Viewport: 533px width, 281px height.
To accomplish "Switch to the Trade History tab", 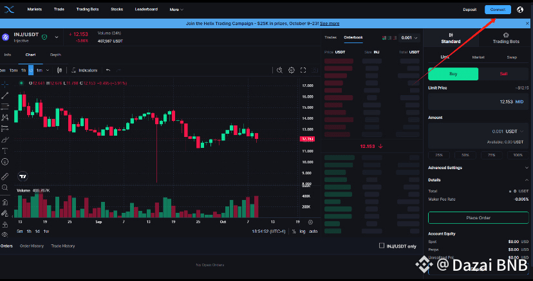I will click(x=63, y=246).
